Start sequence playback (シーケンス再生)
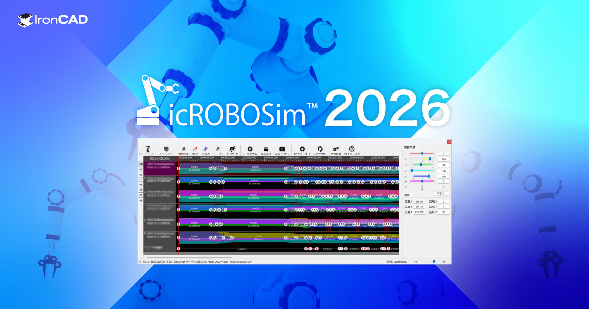Viewport: 589px width, 309px height. [250, 149]
